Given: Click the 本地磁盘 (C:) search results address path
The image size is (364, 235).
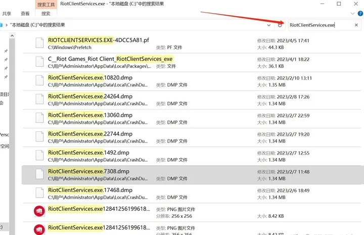Looking at the screenshot, I should (x=37, y=25).
